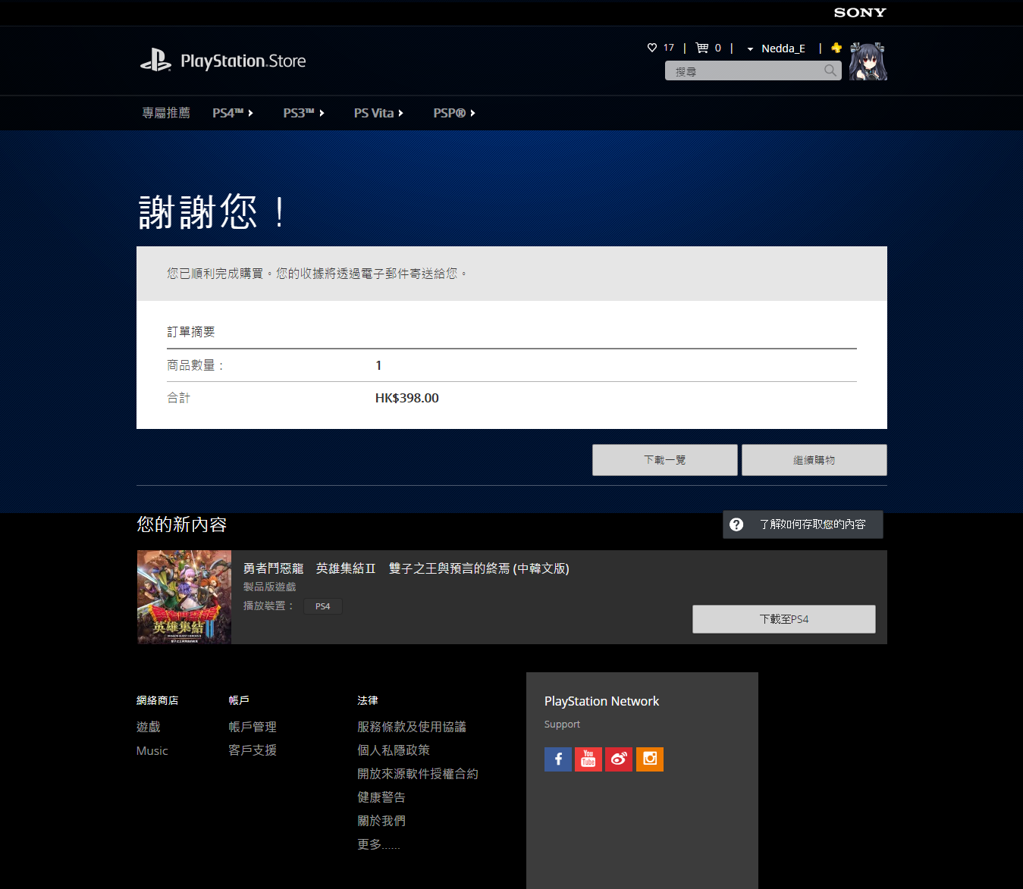This screenshot has width=1023, height=889.
Task: Click the 更多...... footer link
Action: click(x=378, y=844)
